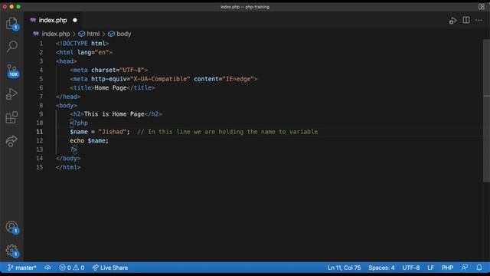Screen dimensions: 490x276
Task: Click the ?> closing tag on line 13
Action: click(73, 149)
